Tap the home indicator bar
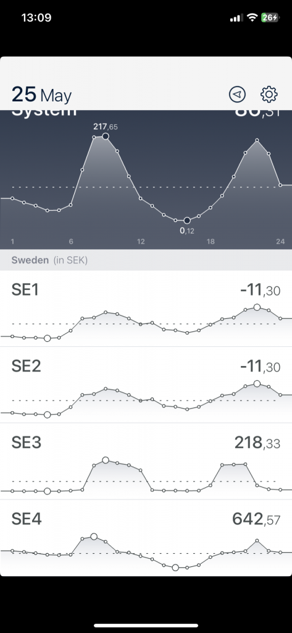This screenshot has width=292, height=633. [146, 626]
